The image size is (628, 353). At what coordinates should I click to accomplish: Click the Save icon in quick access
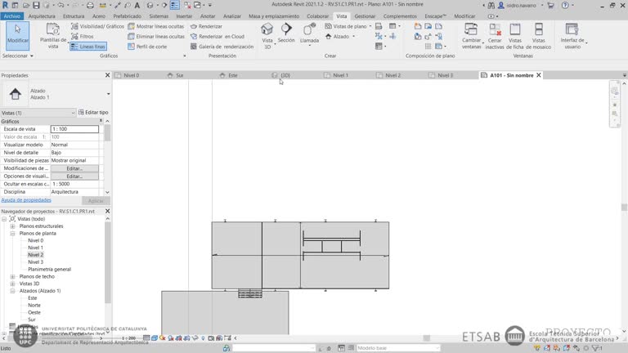36,5
